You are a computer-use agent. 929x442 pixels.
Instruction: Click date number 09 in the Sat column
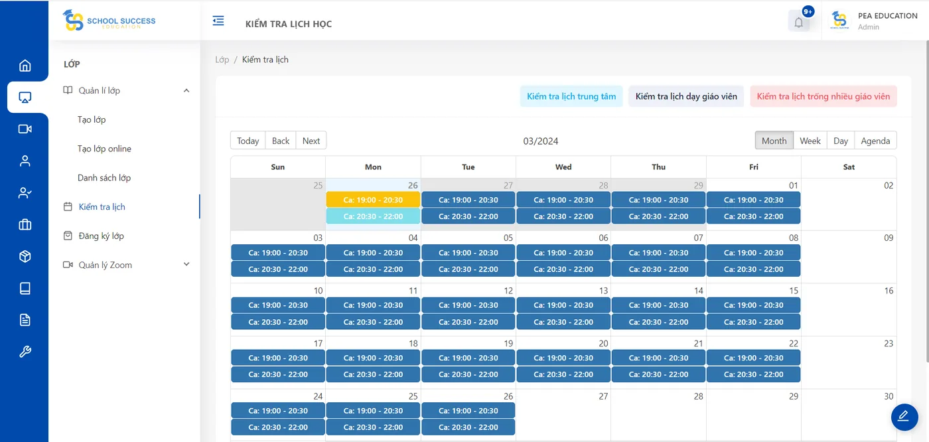click(889, 238)
